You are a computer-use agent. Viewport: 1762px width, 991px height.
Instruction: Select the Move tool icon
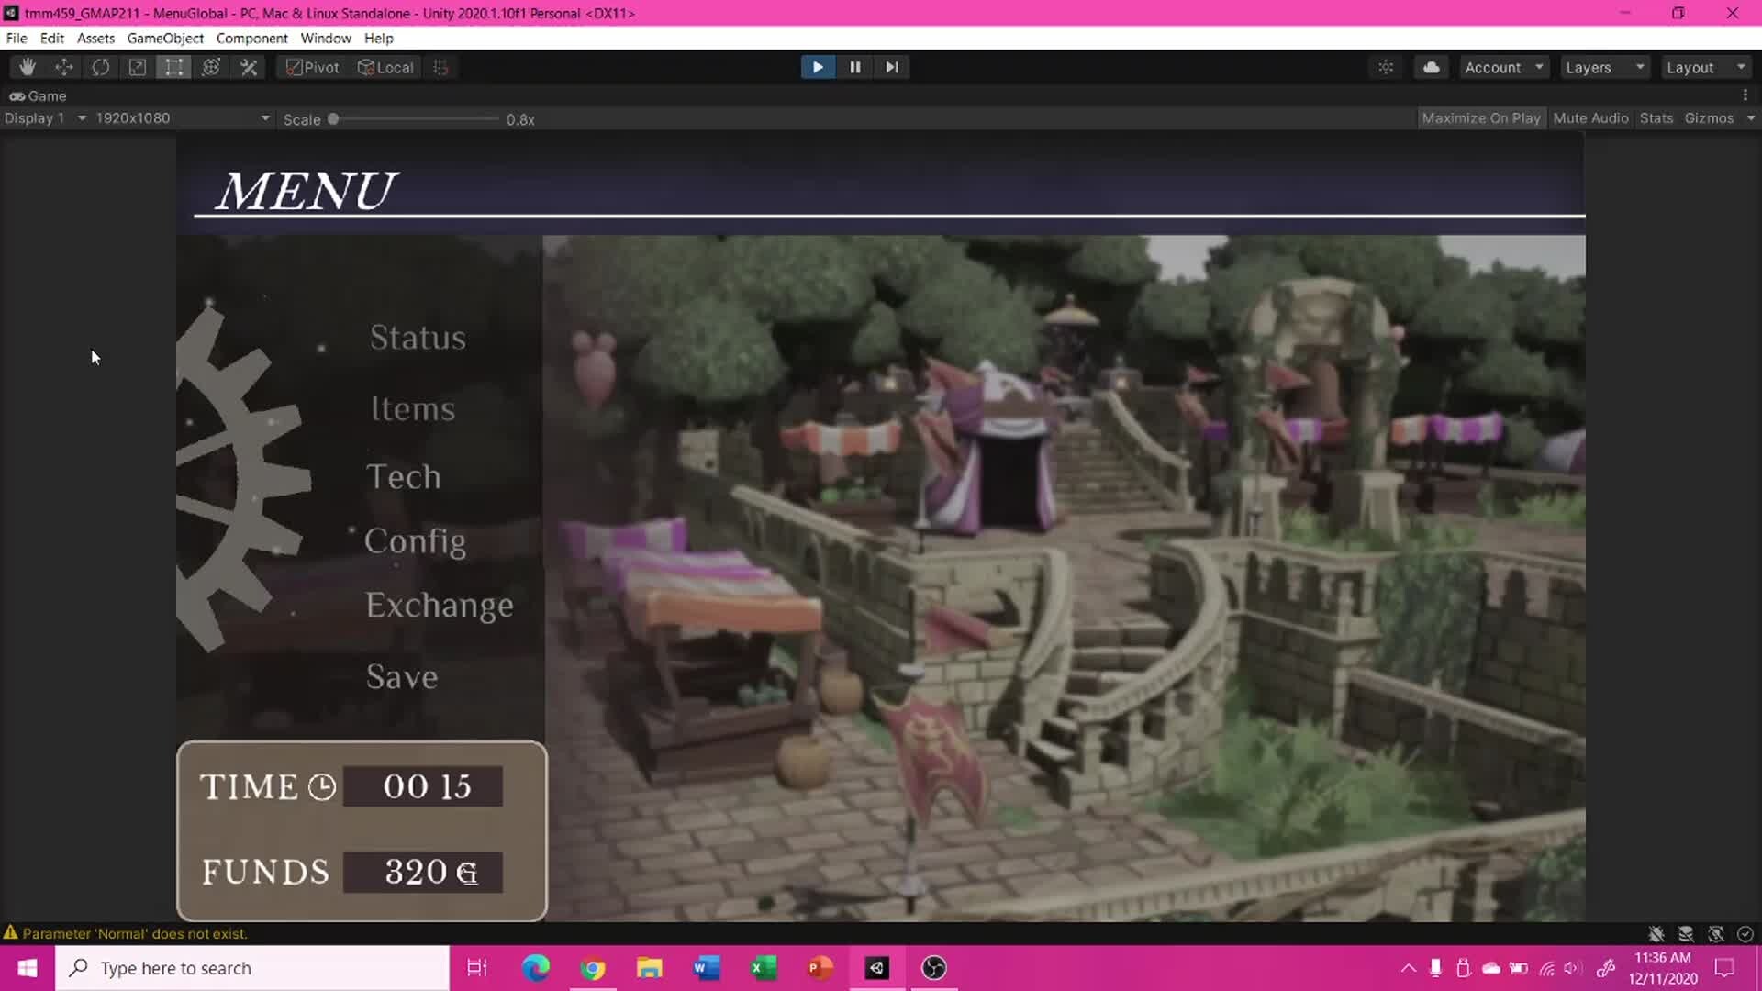coord(64,67)
